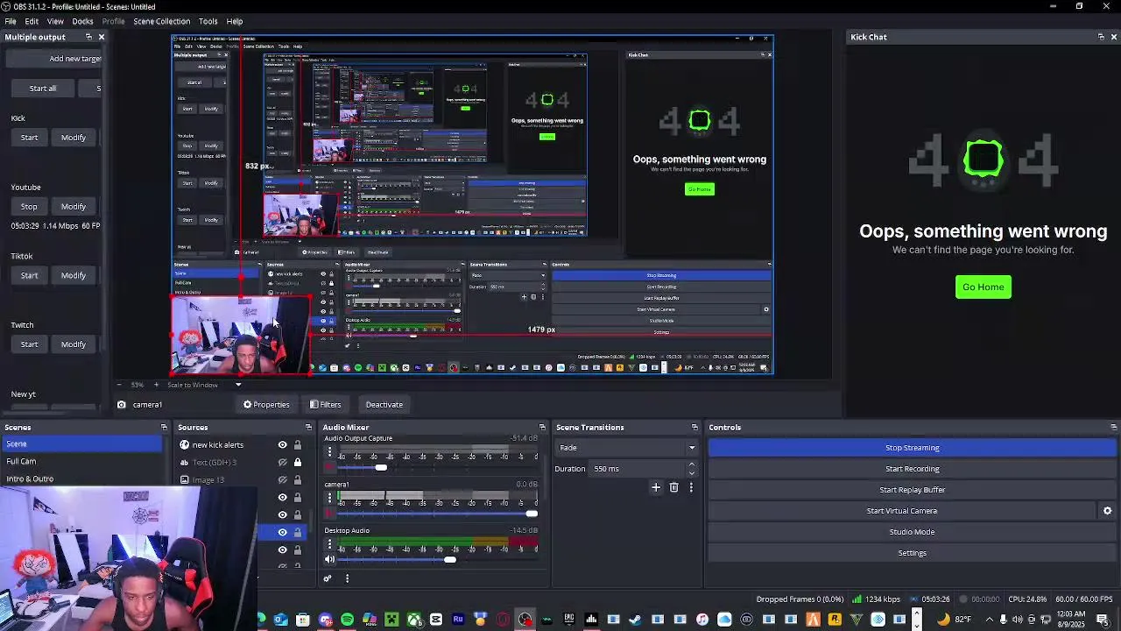Float the Sources dock

point(307,428)
